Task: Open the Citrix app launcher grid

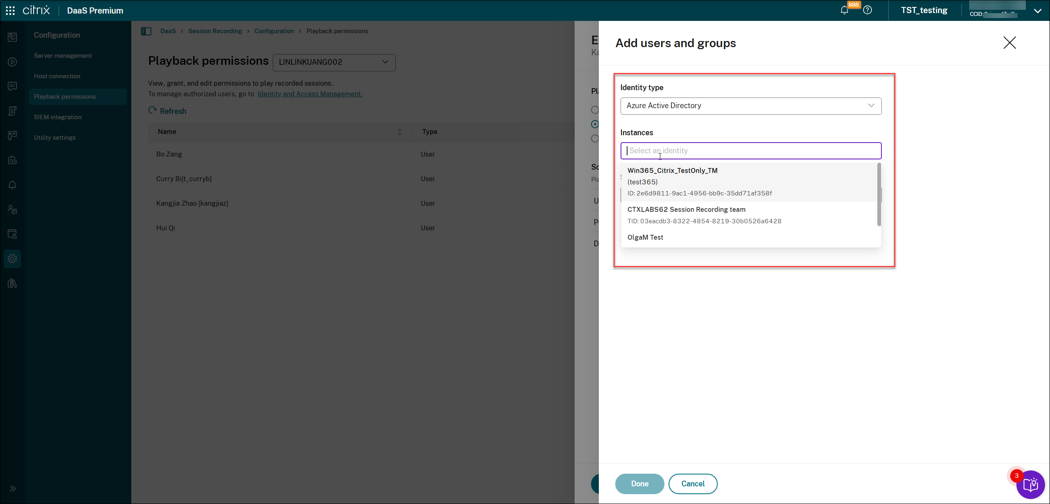Action: point(10,10)
